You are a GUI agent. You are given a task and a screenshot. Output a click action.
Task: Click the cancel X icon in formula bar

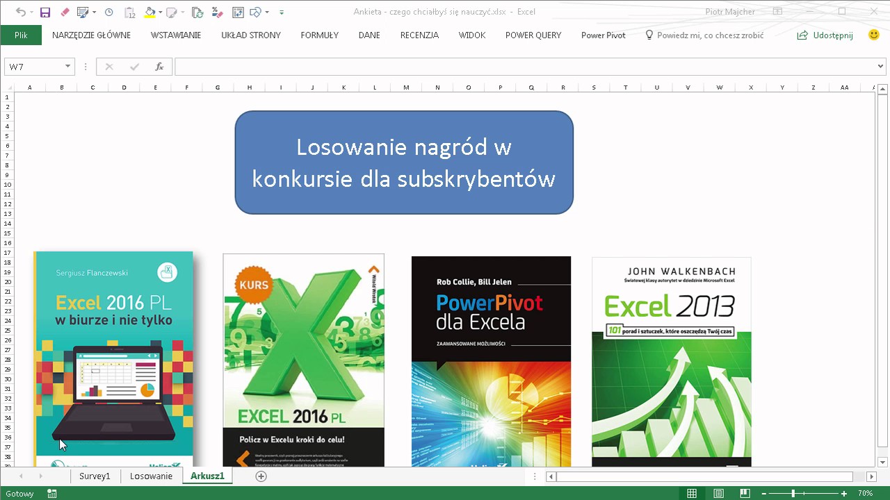(x=109, y=67)
